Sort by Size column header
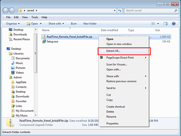Viewport: 181px width, 136px height. click(163, 30)
